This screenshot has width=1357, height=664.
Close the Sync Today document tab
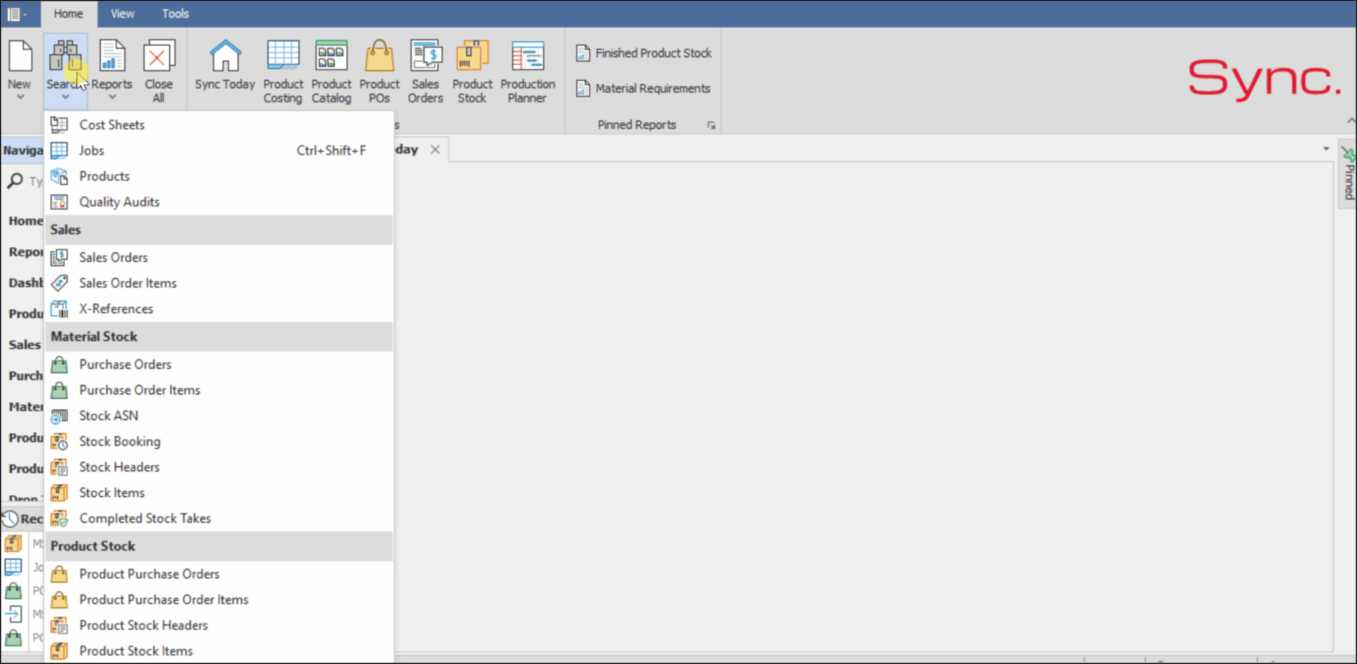[435, 149]
